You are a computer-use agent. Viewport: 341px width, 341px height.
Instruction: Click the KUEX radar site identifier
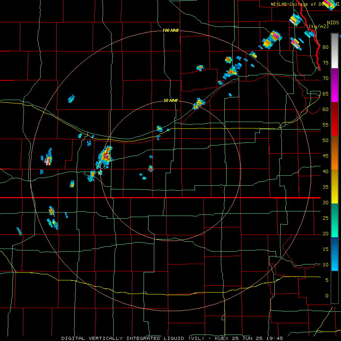point(222,338)
